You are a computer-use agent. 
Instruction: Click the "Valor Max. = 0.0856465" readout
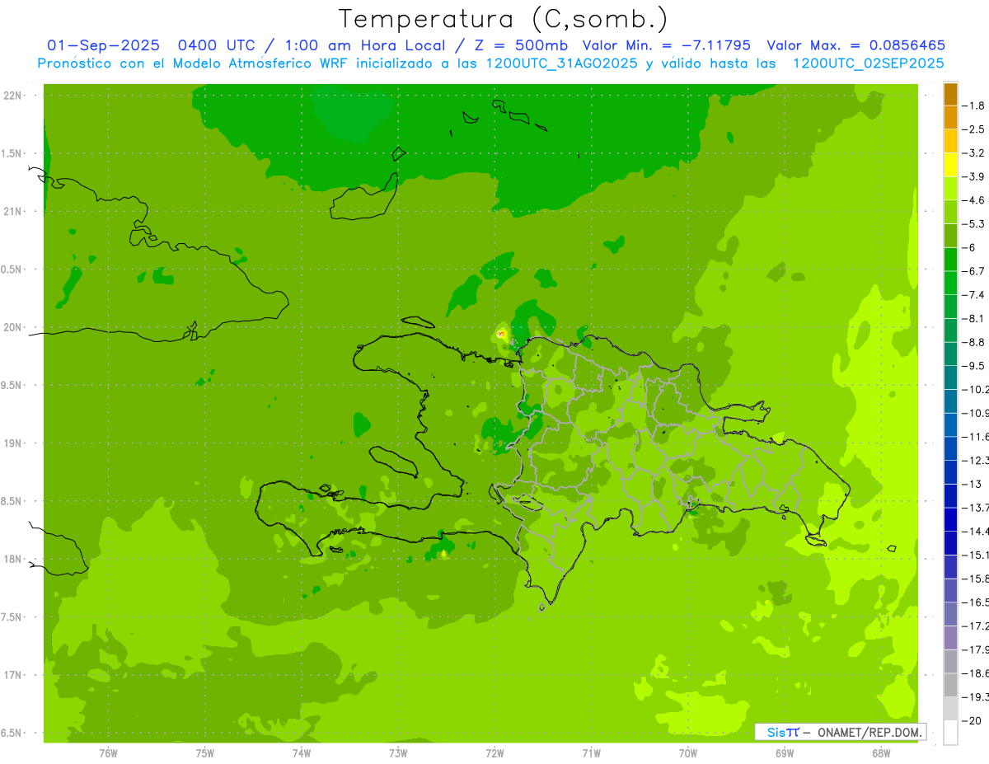[x=856, y=45]
